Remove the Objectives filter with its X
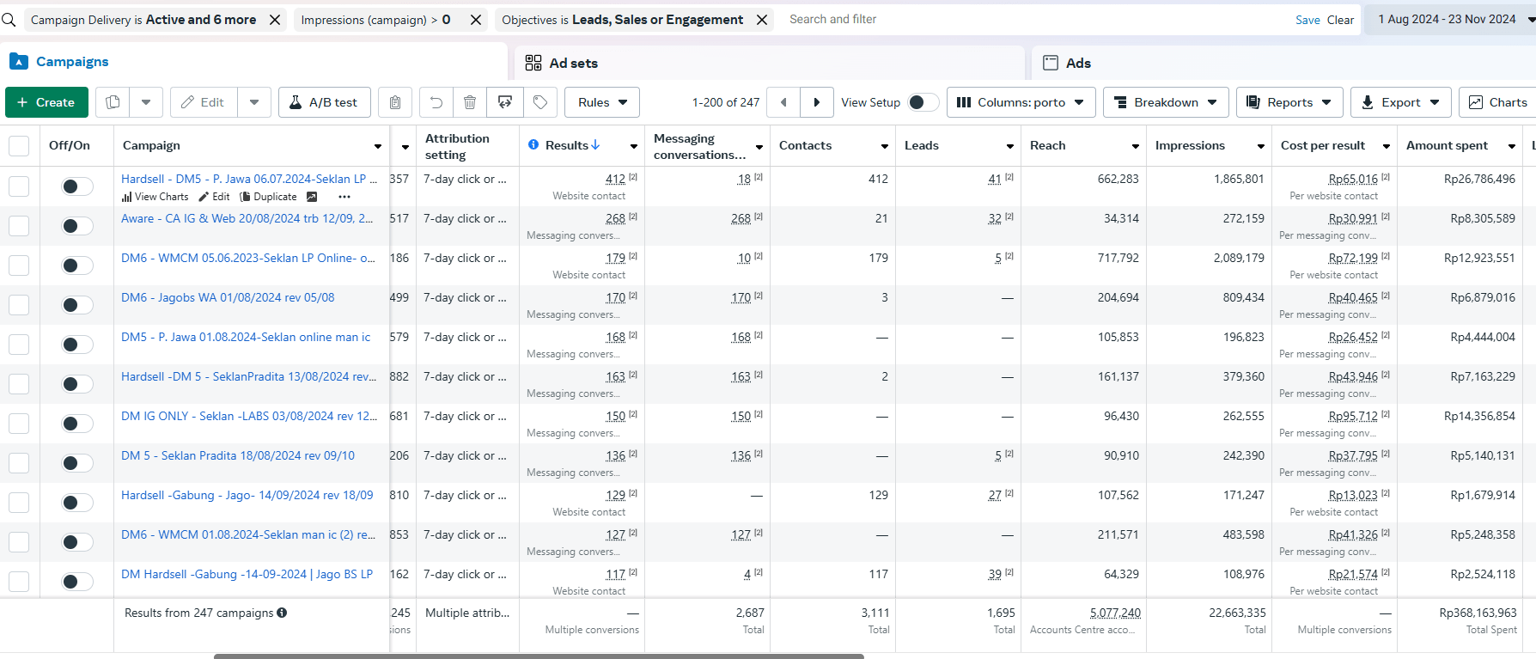This screenshot has width=1536, height=659. 762,20
